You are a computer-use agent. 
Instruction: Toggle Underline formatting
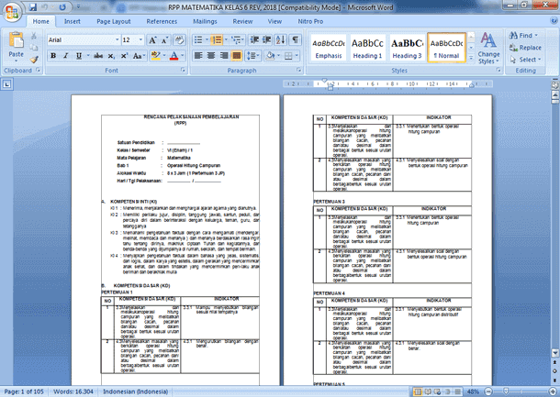click(79, 56)
